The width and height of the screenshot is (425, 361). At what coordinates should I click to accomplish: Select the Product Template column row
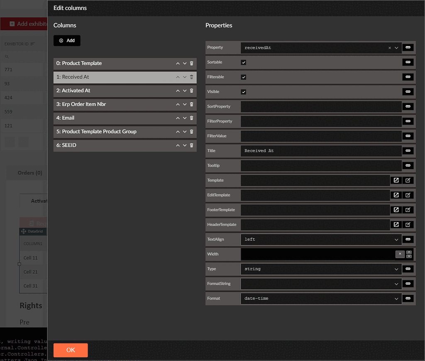pyautogui.click(x=125, y=64)
